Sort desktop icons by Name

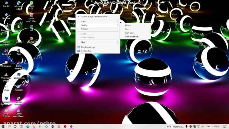click(x=135, y=25)
